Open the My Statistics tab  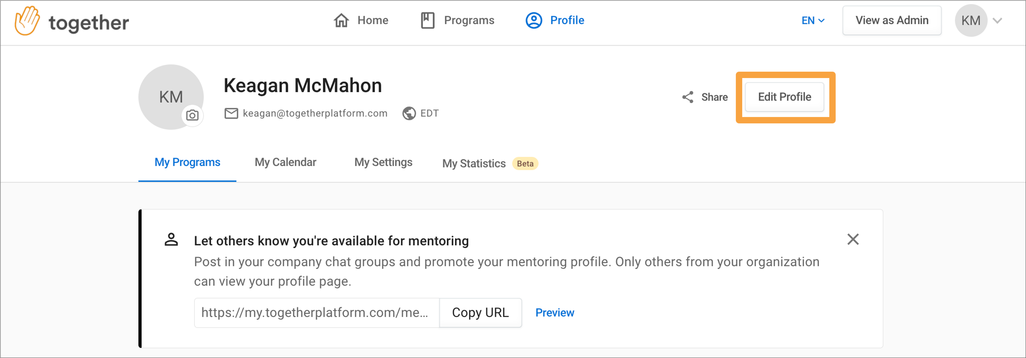point(474,163)
